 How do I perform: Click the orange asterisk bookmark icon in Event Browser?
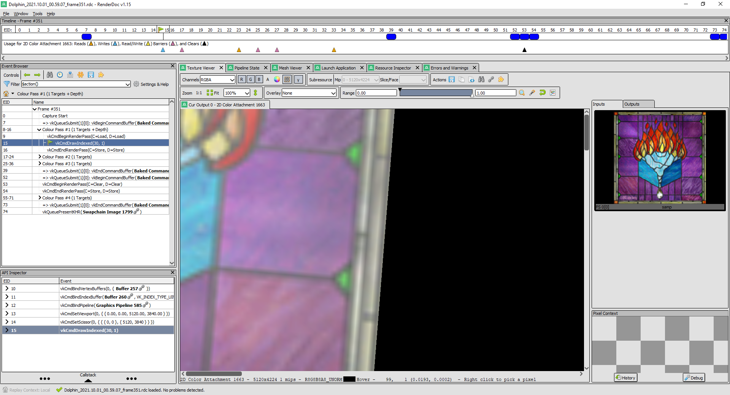81,75
